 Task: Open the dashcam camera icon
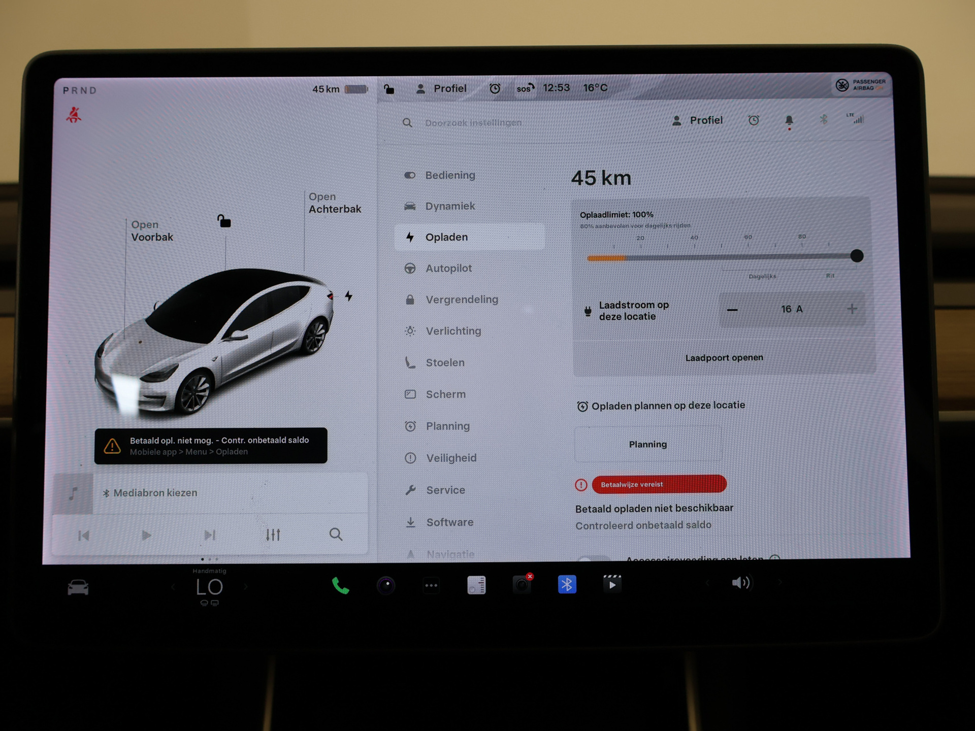522,585
